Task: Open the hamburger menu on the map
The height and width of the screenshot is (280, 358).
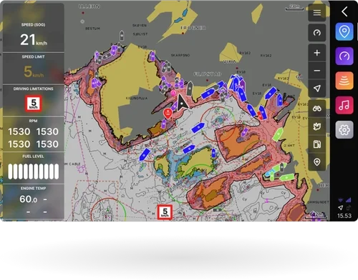Action: tap(317, 13)
